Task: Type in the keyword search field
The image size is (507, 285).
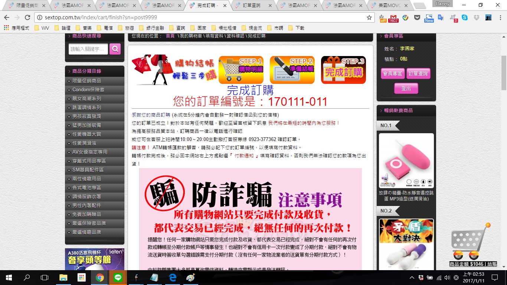Action: [x=88, y=49]
